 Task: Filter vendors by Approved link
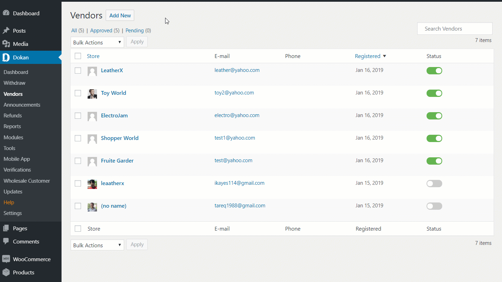pos(101,31)
